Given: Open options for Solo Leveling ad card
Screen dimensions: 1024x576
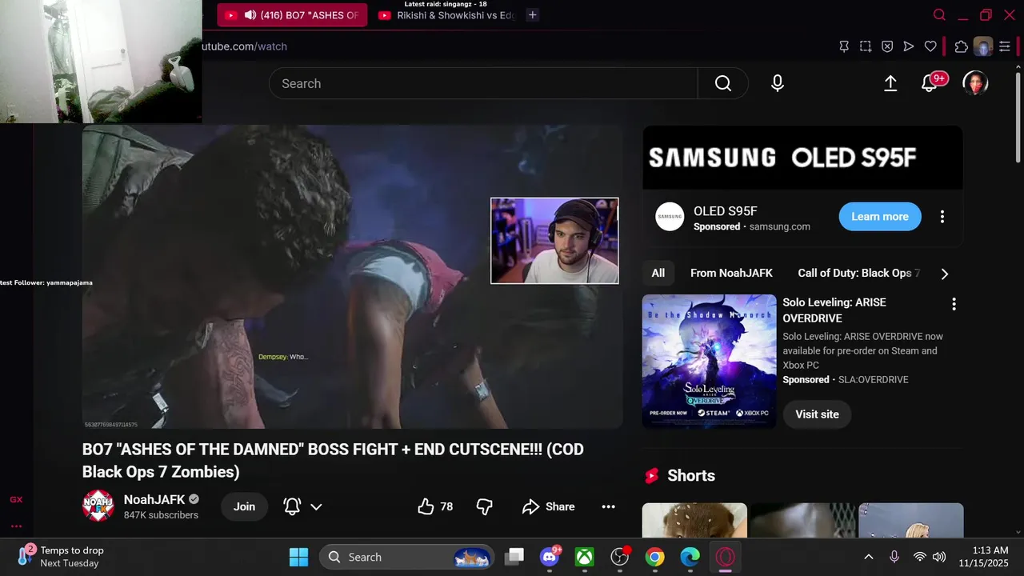Looking at the screenshot, I should [x=954, y=304].
